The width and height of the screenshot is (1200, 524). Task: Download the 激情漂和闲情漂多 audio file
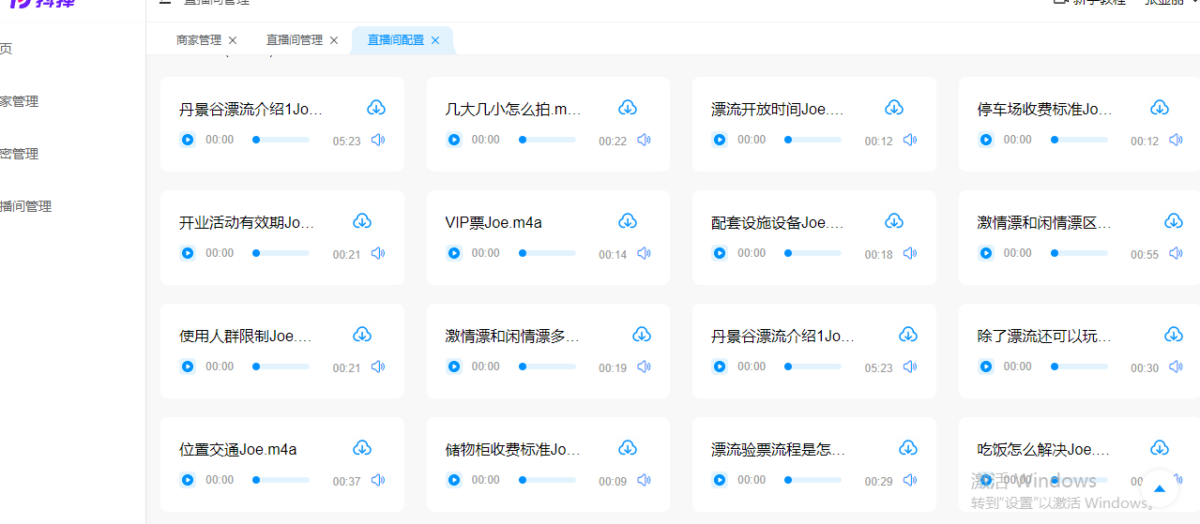pyautogui.click(x=642, y=335)
